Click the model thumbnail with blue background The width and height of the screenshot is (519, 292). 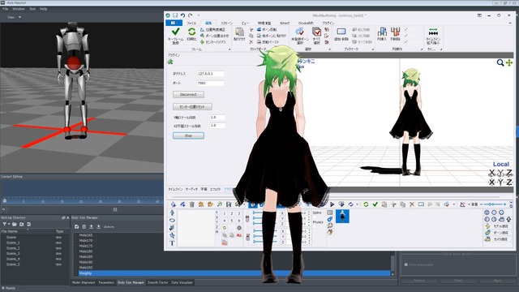tap(342, 217)
